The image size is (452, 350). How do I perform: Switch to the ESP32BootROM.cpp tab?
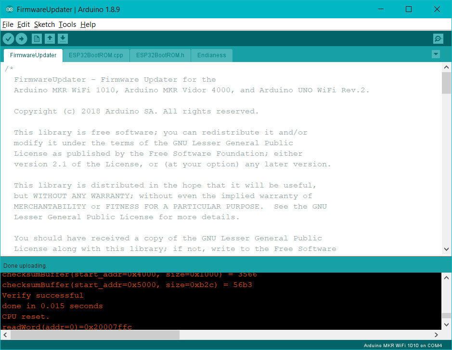click(x=96, y=55)
